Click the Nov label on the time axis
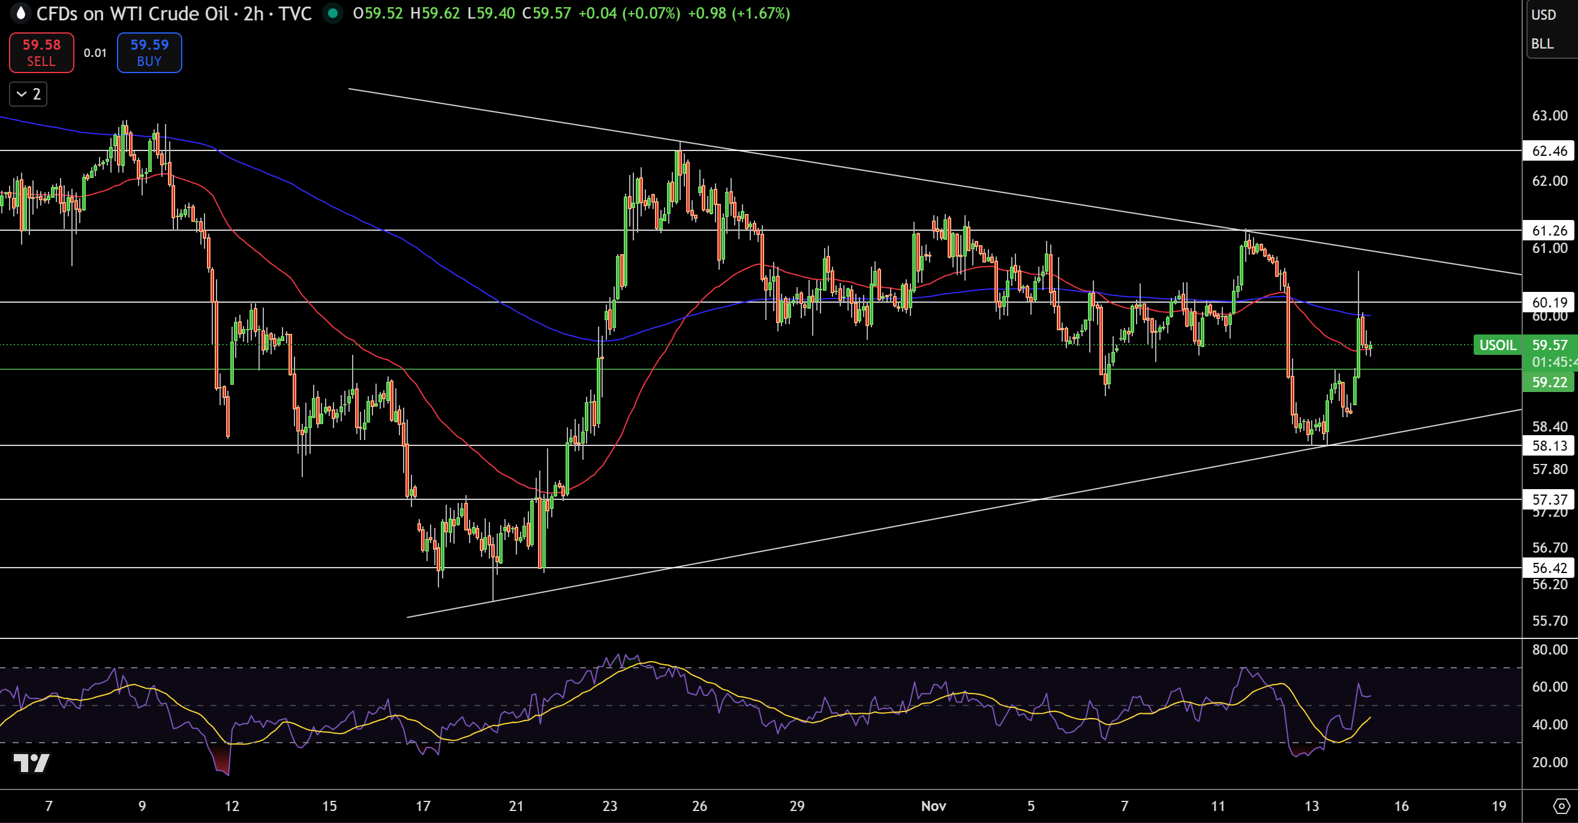 [x=934, y=806]
